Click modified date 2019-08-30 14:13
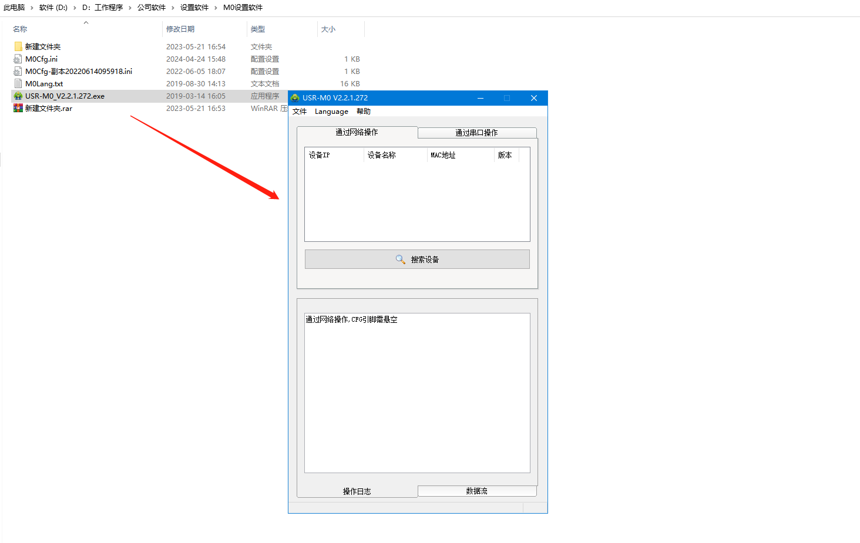Screen dimensions: 860x543 click(x=196, y=83)
